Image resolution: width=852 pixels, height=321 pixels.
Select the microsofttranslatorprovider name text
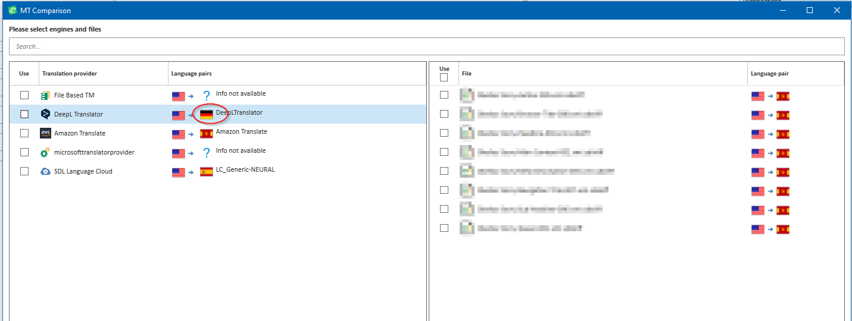pyautogui.click(x=94, y=152)
